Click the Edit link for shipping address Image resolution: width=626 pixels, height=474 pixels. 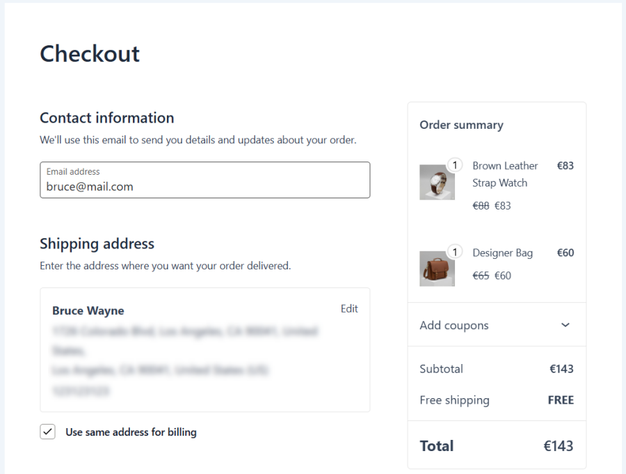coord(349,308)
